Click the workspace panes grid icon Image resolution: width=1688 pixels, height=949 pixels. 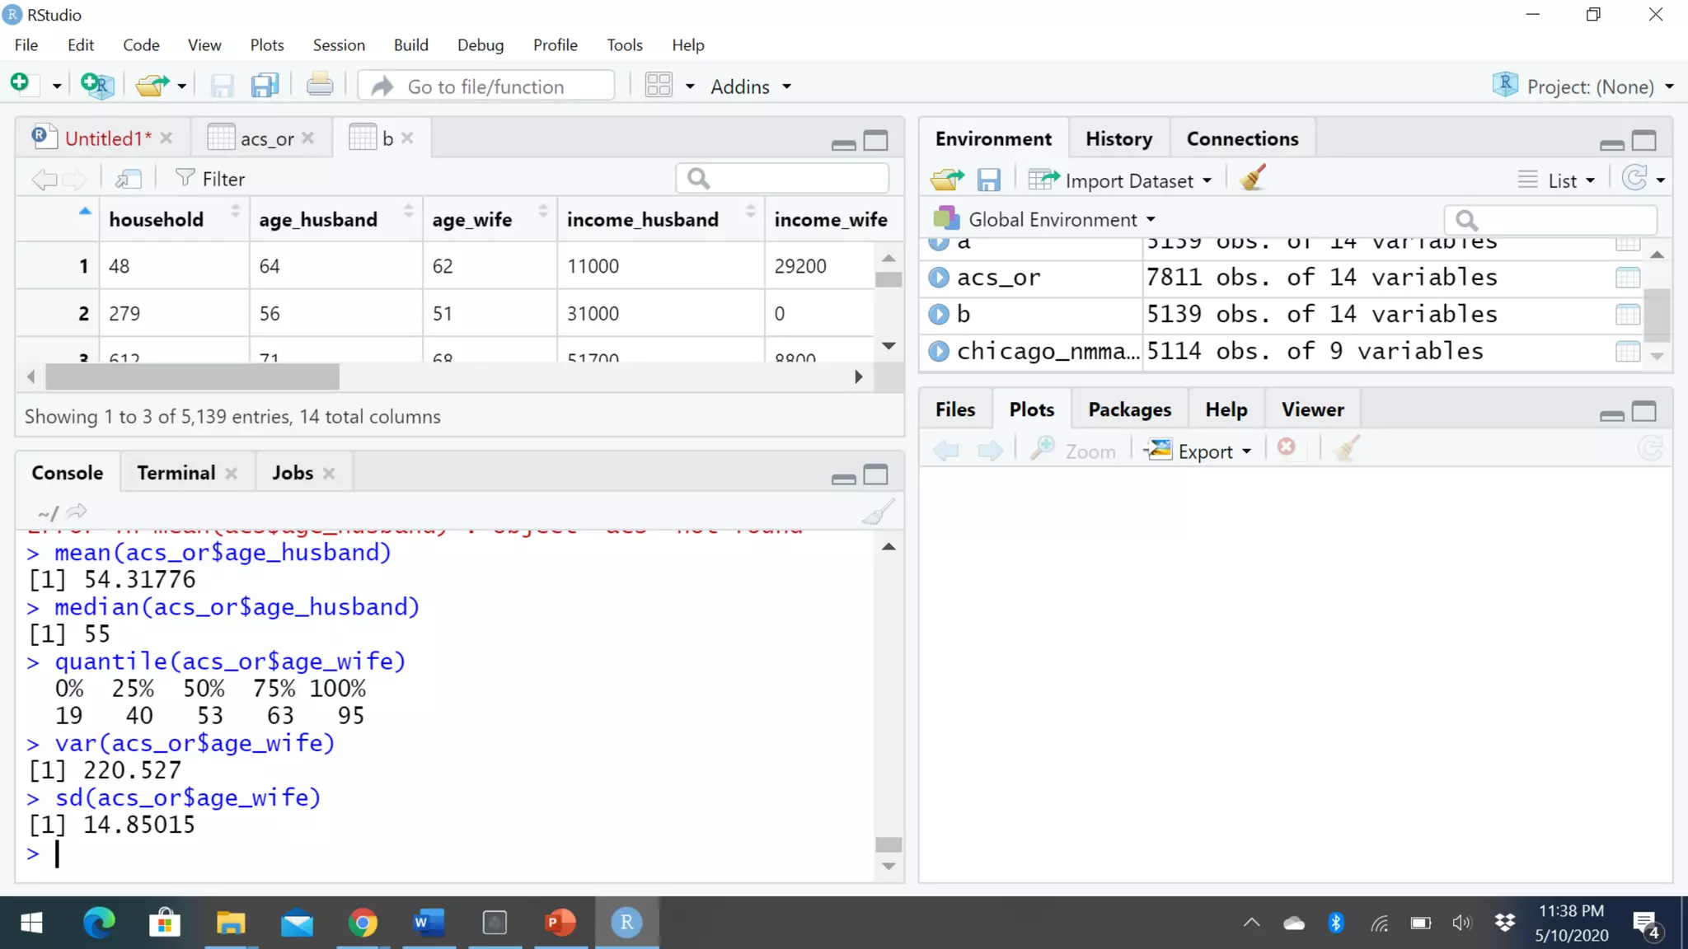pos(659,86)
